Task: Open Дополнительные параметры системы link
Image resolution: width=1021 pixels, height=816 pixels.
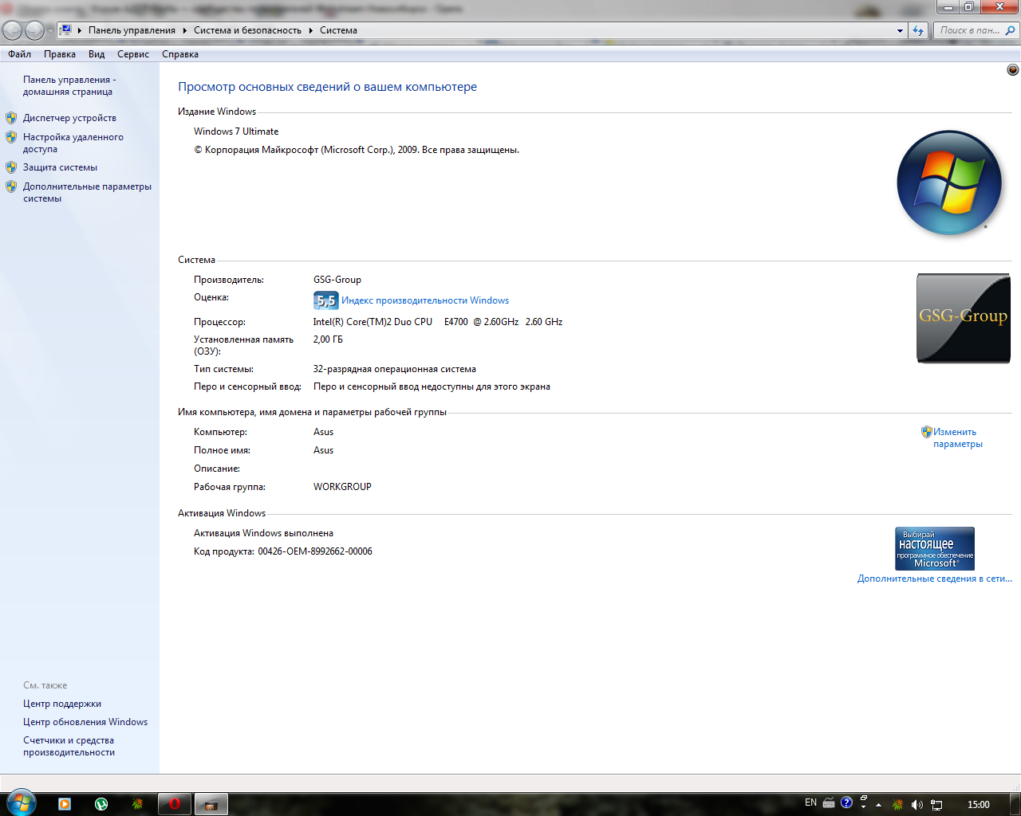Action: pos(87,192)
